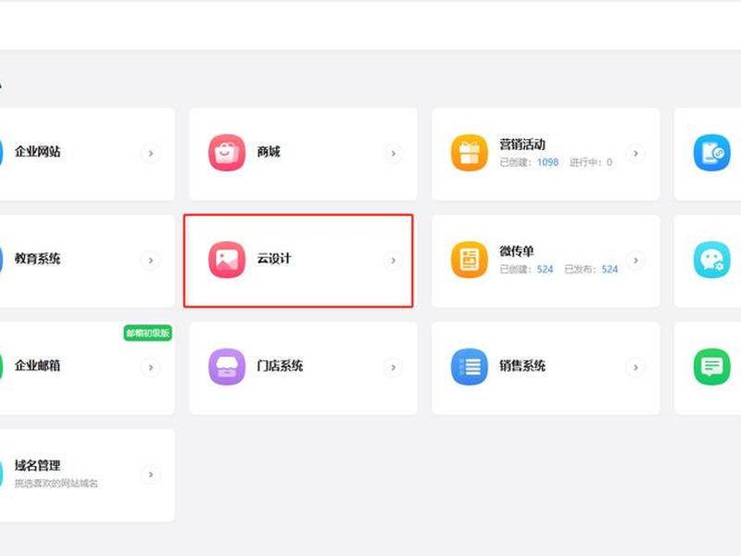Open the 企业邮箱 chevron arrow
The width and height of the screenshot is (741, 556).
(151, 367)
